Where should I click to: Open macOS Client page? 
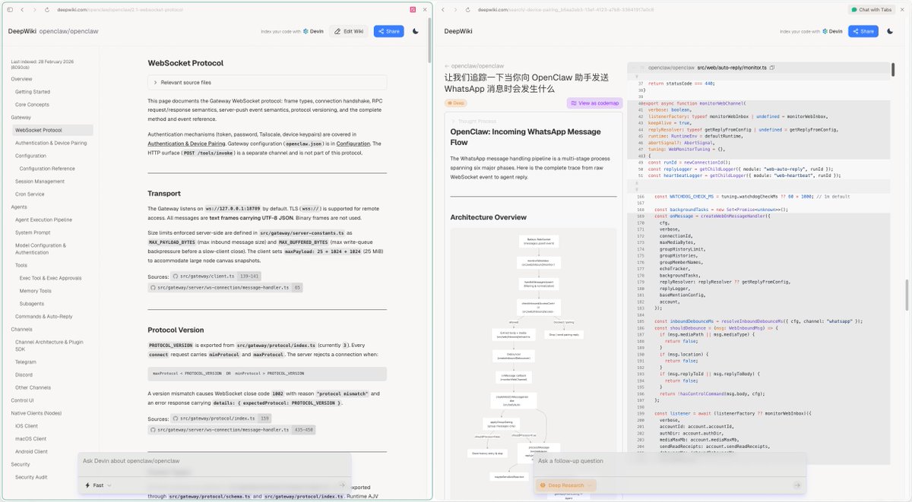coord(31,439)
